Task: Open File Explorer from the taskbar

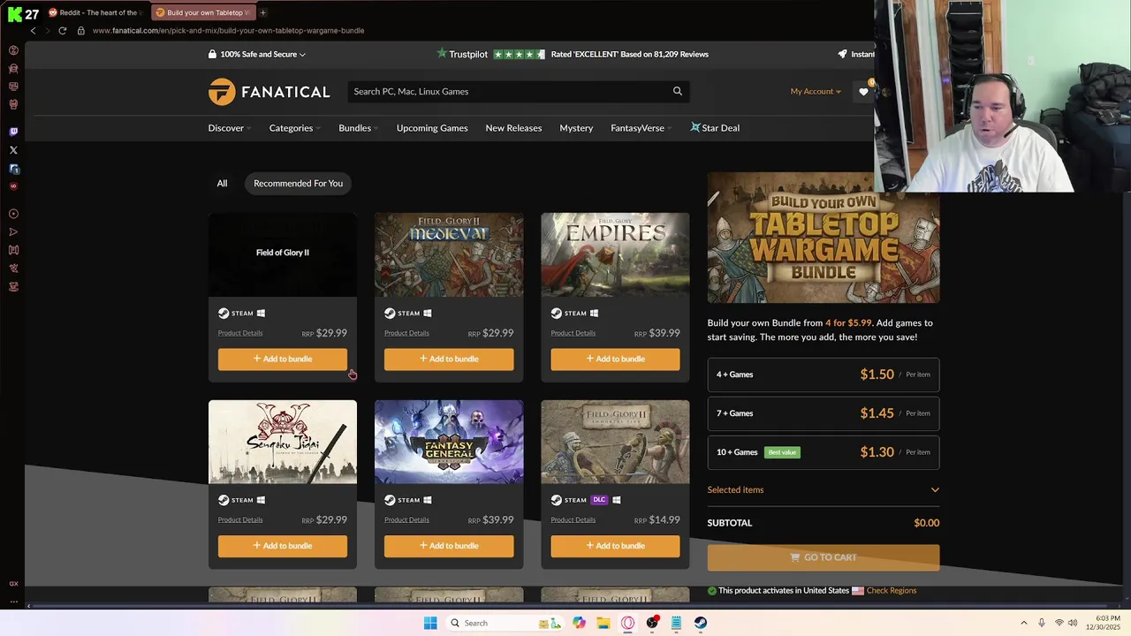Action: tap(603, 623)
